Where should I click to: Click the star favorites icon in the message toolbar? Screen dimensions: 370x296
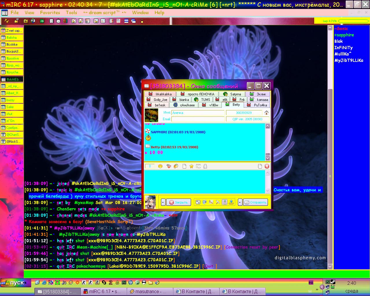(x=191, y=166)
